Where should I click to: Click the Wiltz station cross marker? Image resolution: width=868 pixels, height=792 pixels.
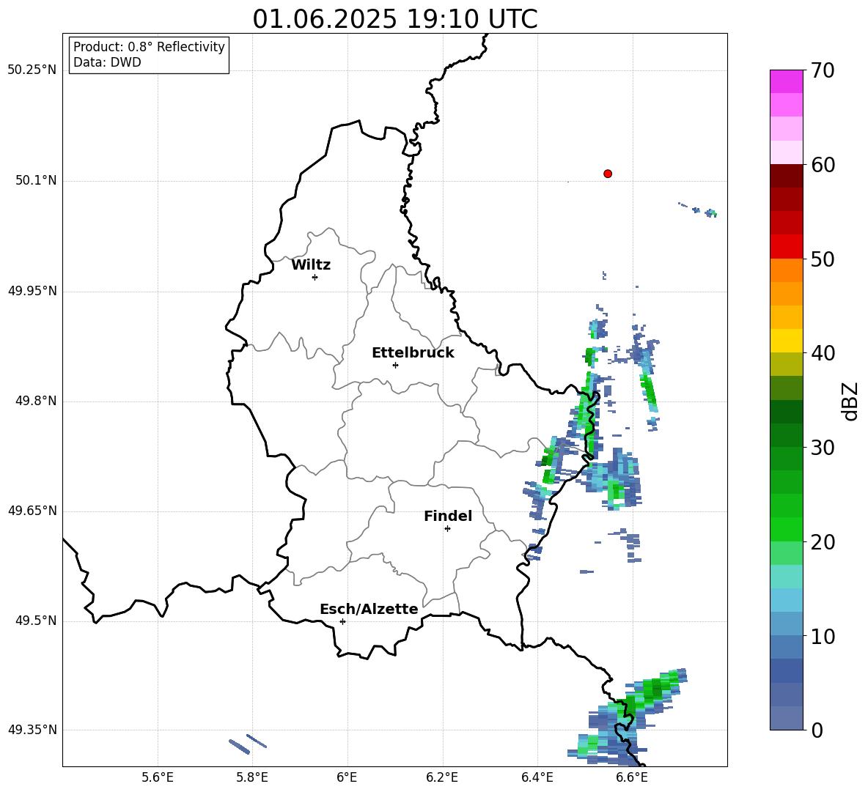click(315, 277)
